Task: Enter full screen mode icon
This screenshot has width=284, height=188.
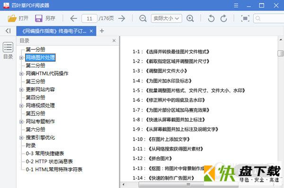Action: pyautogui.click(x=245, y=18)
